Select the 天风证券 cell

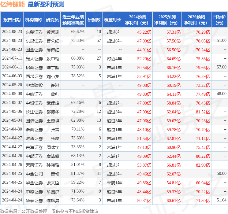tap(34, 165)
